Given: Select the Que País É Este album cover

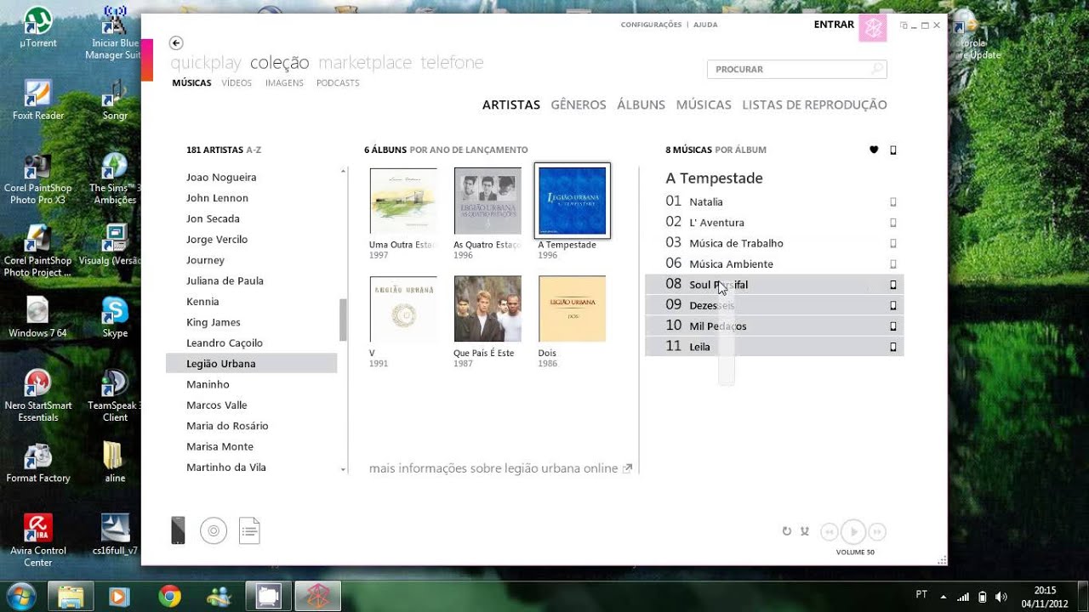Looking at the screenshot, I should click(487, 309).
